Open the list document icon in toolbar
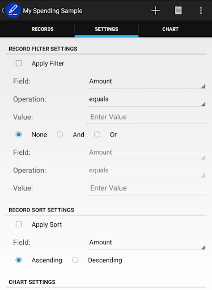 178,11
